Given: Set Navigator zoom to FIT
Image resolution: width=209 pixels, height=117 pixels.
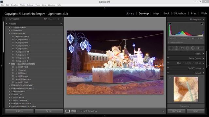Looking at the screenshot, I should [45, 19].
